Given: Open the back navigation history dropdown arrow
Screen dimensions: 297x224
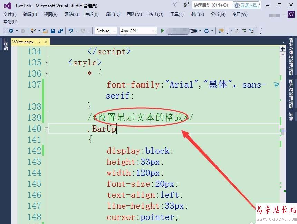Looking at the screenshot, I should coord(17,31).
